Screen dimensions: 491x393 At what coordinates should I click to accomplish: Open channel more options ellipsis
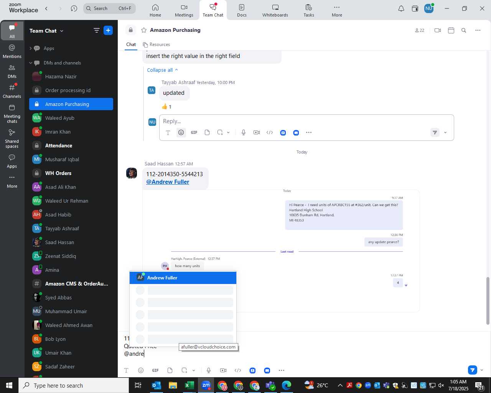coord(478,30)
